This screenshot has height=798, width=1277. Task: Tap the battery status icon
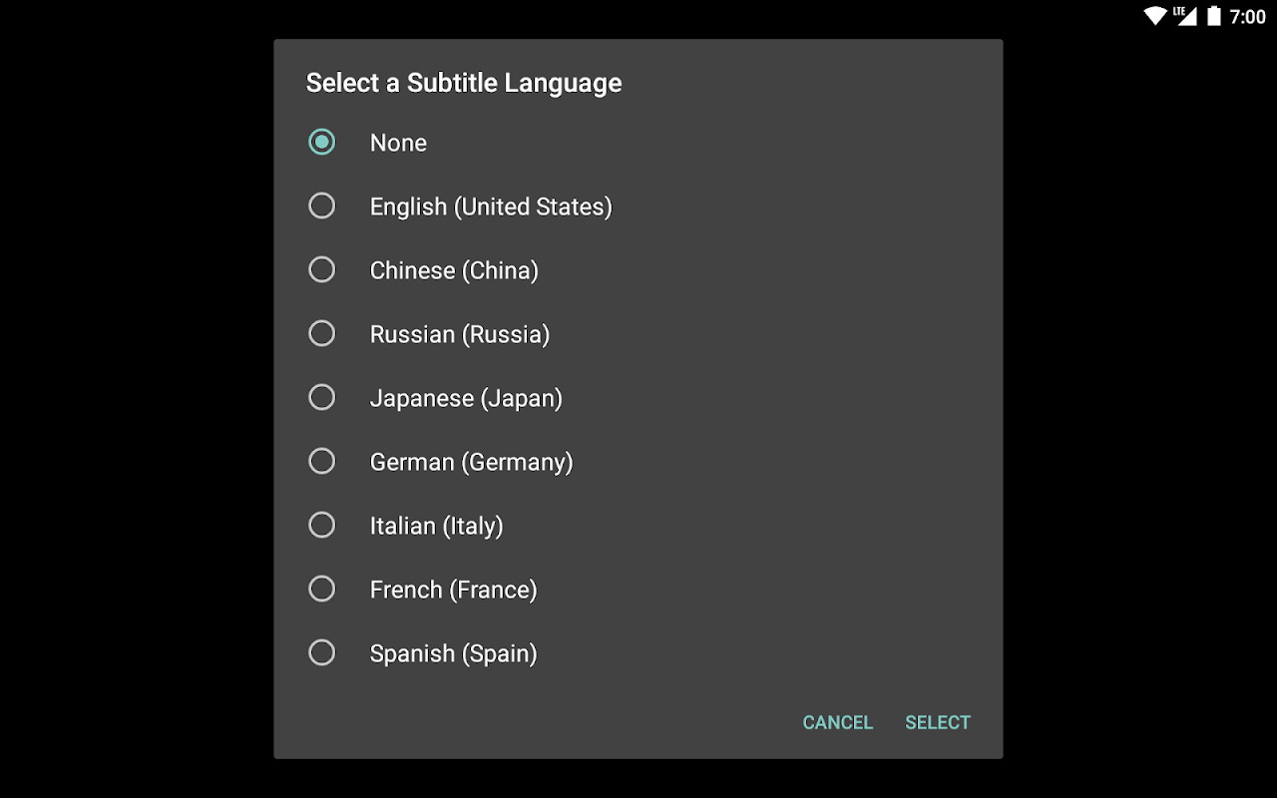pos(1214,16)
